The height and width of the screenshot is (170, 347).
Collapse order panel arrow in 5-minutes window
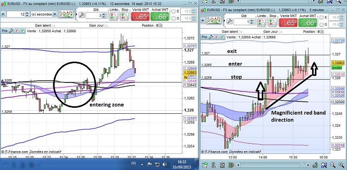pyautogui.click(x=225, y=21)
